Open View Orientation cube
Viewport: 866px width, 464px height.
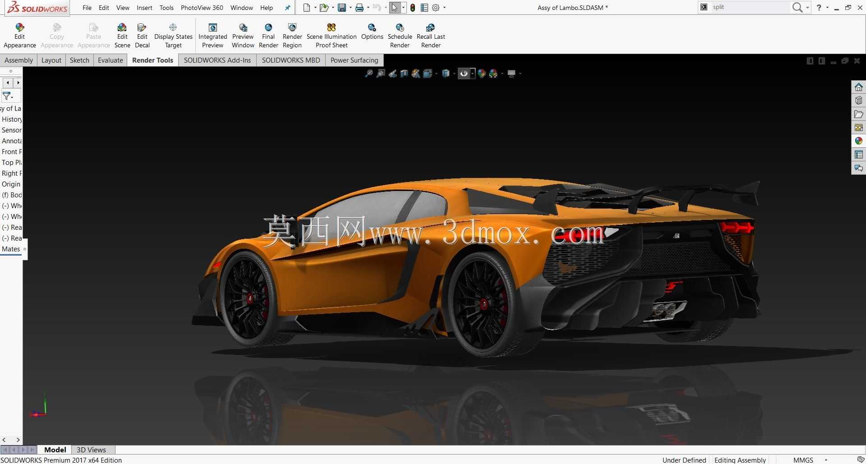click(428, 73)
